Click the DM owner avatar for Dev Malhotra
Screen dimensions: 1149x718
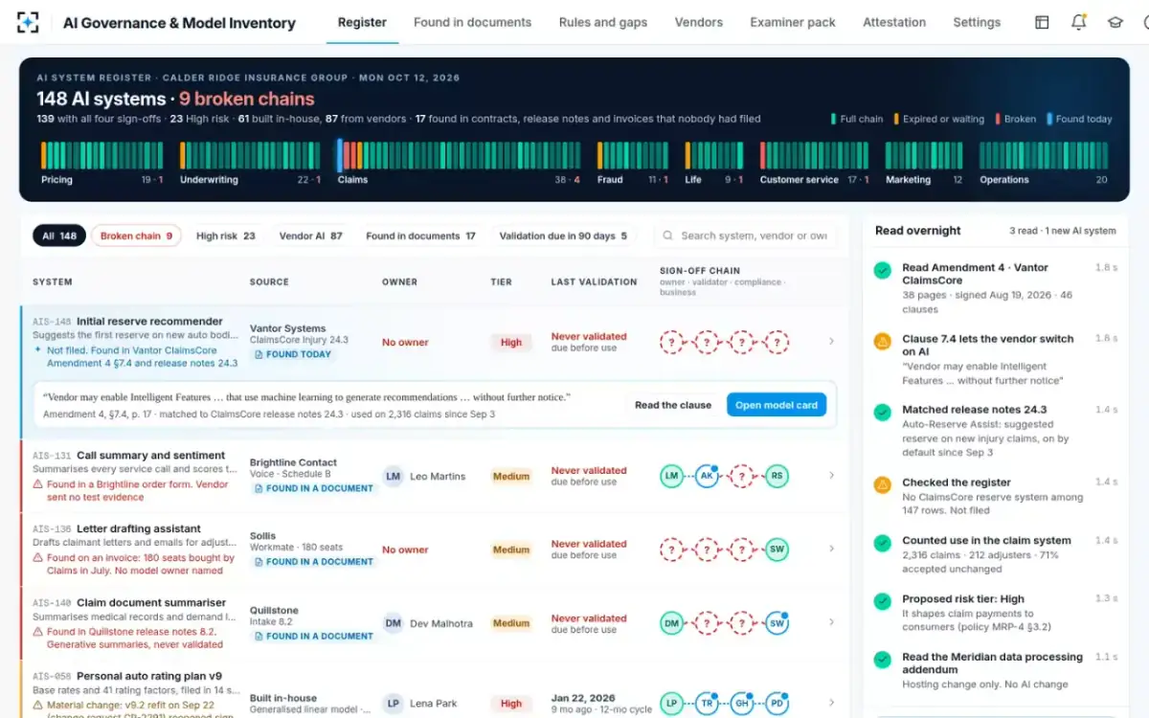tap(393, 623)
